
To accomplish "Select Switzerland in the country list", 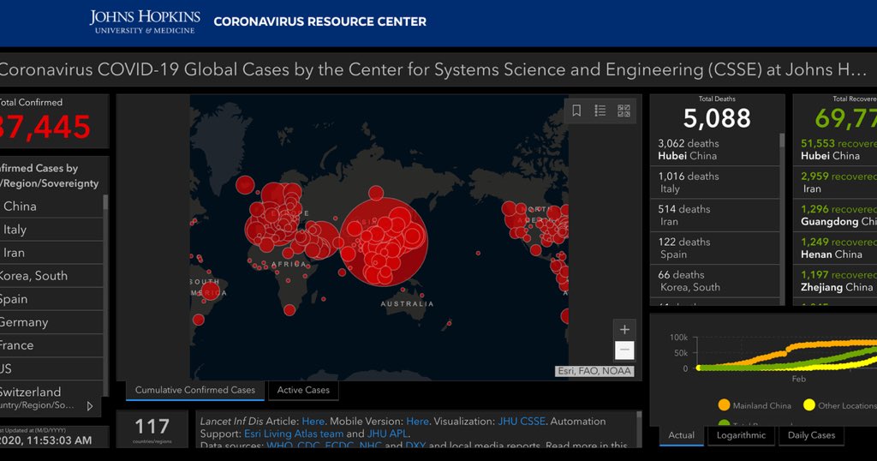I will 51,392.
